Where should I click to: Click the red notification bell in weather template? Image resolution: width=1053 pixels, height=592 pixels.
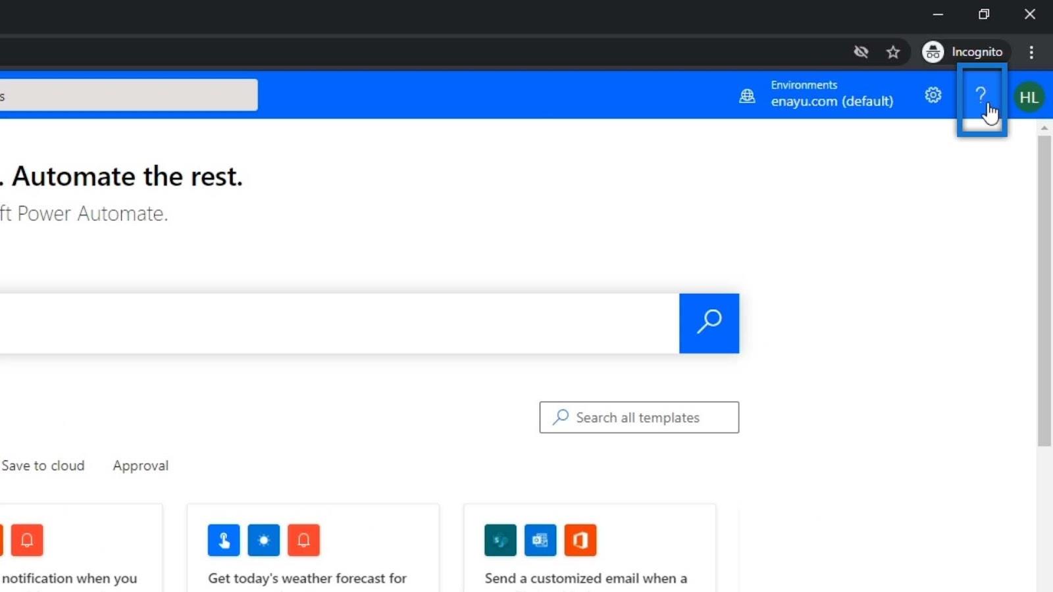pos(303,540)
